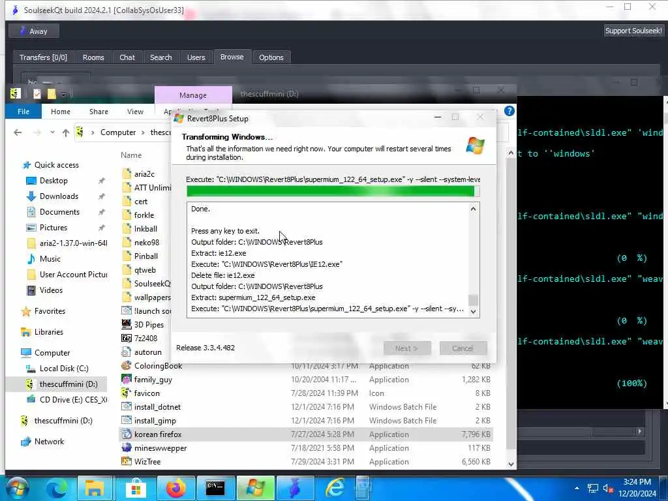Screen dimensions: 668x501
Task: Click the greyed Cancel button in setup
Action: pos(463,348)
